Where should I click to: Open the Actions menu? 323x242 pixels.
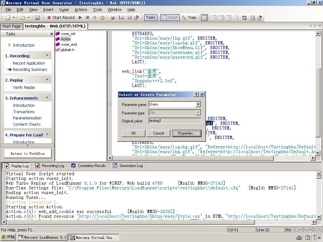[81, 10]
